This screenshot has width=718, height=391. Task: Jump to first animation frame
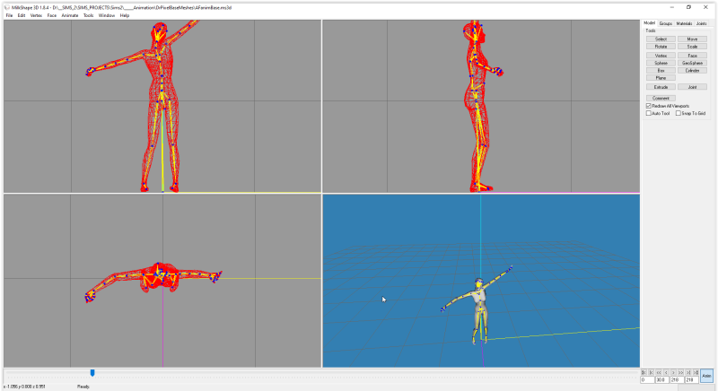pyautogui.click(x=644, y=372)
